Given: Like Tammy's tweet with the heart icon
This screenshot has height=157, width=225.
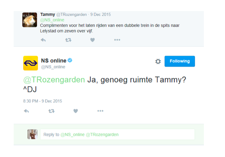Looking at the screenshot, I should pos(92,40).
